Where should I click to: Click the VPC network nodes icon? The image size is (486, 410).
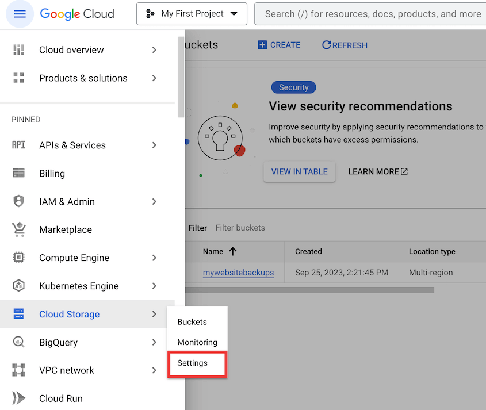pos(18,370)
